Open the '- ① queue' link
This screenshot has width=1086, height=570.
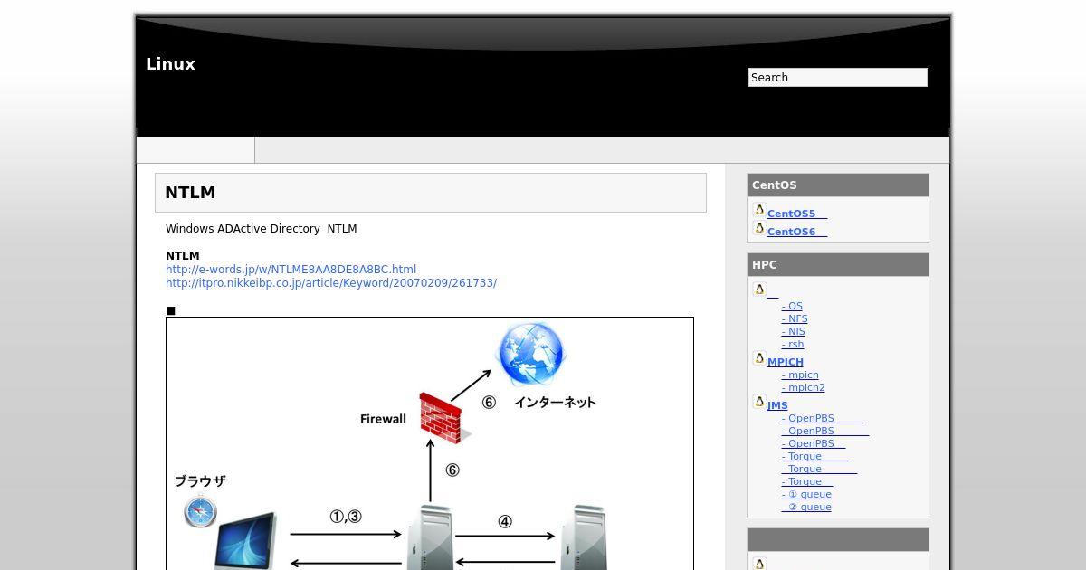(x=806, y=495)
